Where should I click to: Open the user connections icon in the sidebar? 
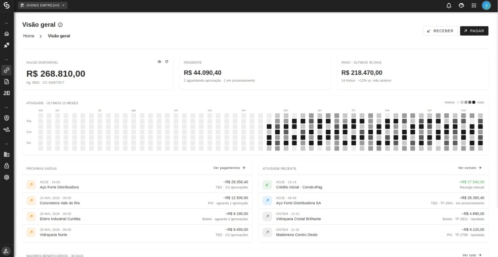(x=6, y=129)
